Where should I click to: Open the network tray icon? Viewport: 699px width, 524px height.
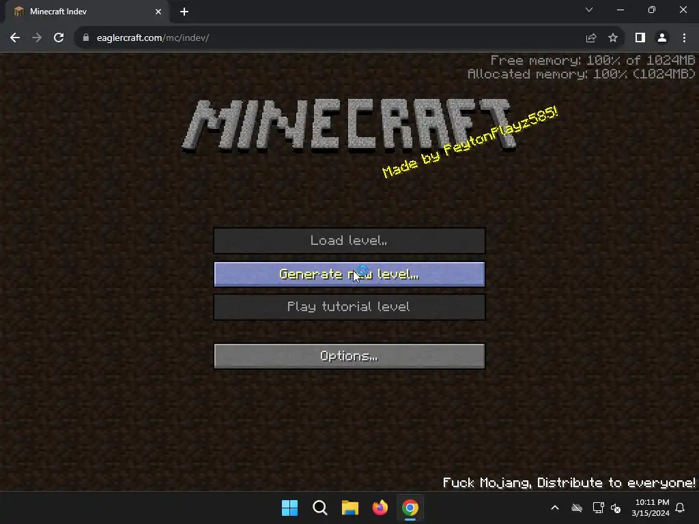point(598,508)
